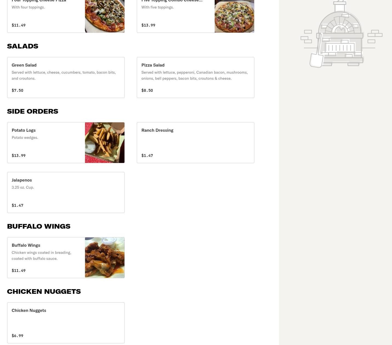The width and height of the screenshot is (392, 345).
Task: Click the $6.99 Chicken Nuggets price
Action: click(x=18, y=336)
